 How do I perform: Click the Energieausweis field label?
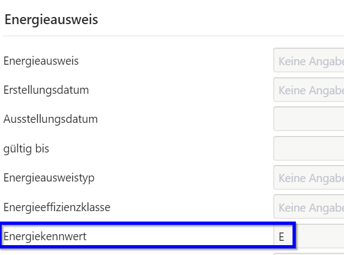[x=41, y=61]
